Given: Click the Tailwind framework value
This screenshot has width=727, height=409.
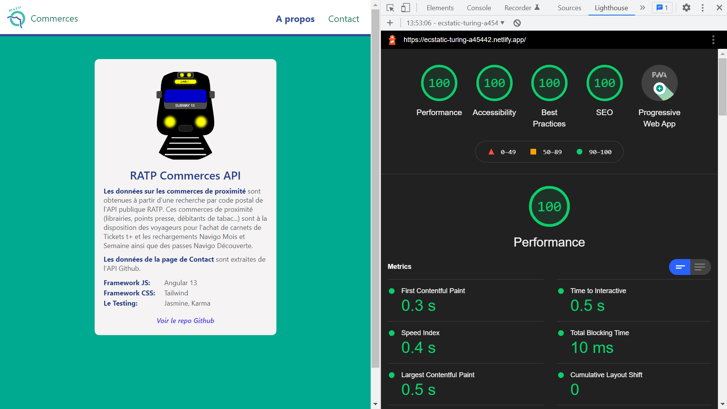Looking at the screenshot, I should [x=176, y=293].
